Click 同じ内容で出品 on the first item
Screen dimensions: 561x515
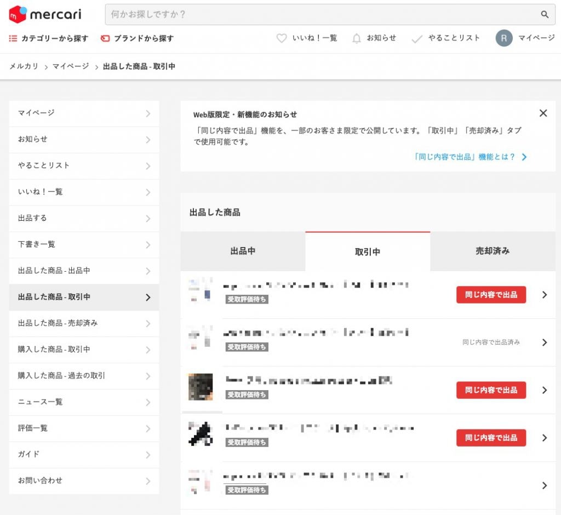coord(491,295)
